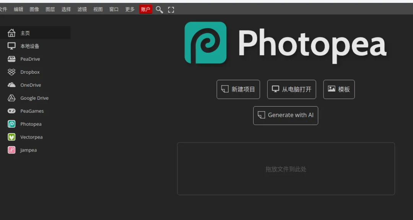The height and width of the screenshot is (220, 413).
Task: Click the 拖放文件到此处 drop area
Action: pyautogui.click(x=286, y=169)
